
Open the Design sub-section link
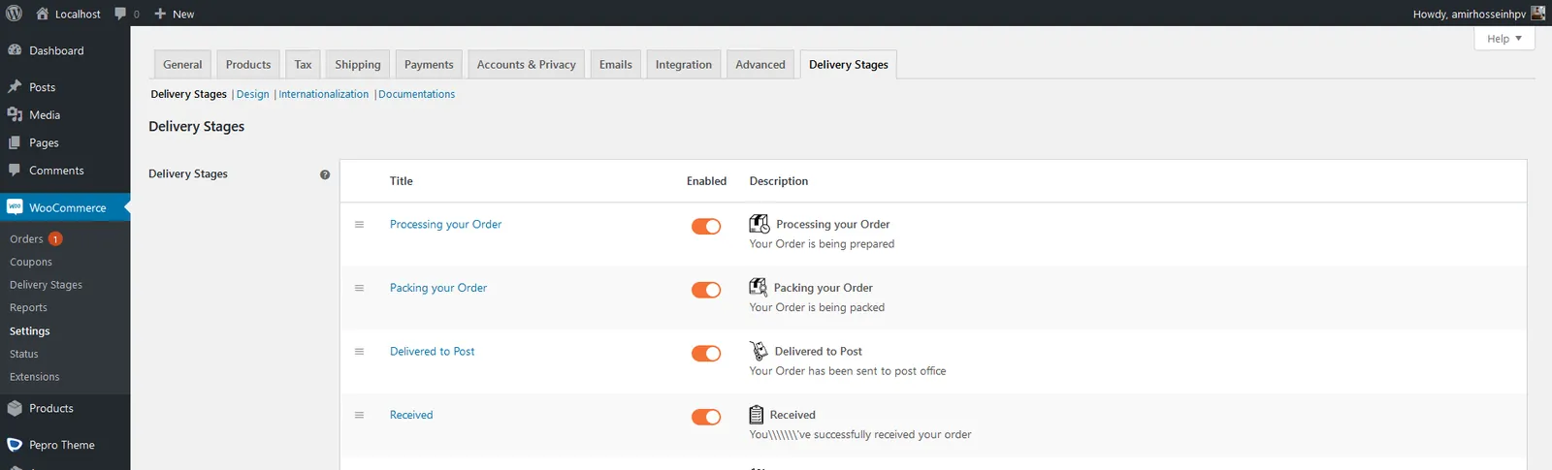tap(253, 94)
